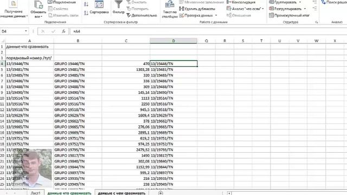Show detail icon in Структура group
This screenshot has width=347, height=195.
[x=314, y=2]
